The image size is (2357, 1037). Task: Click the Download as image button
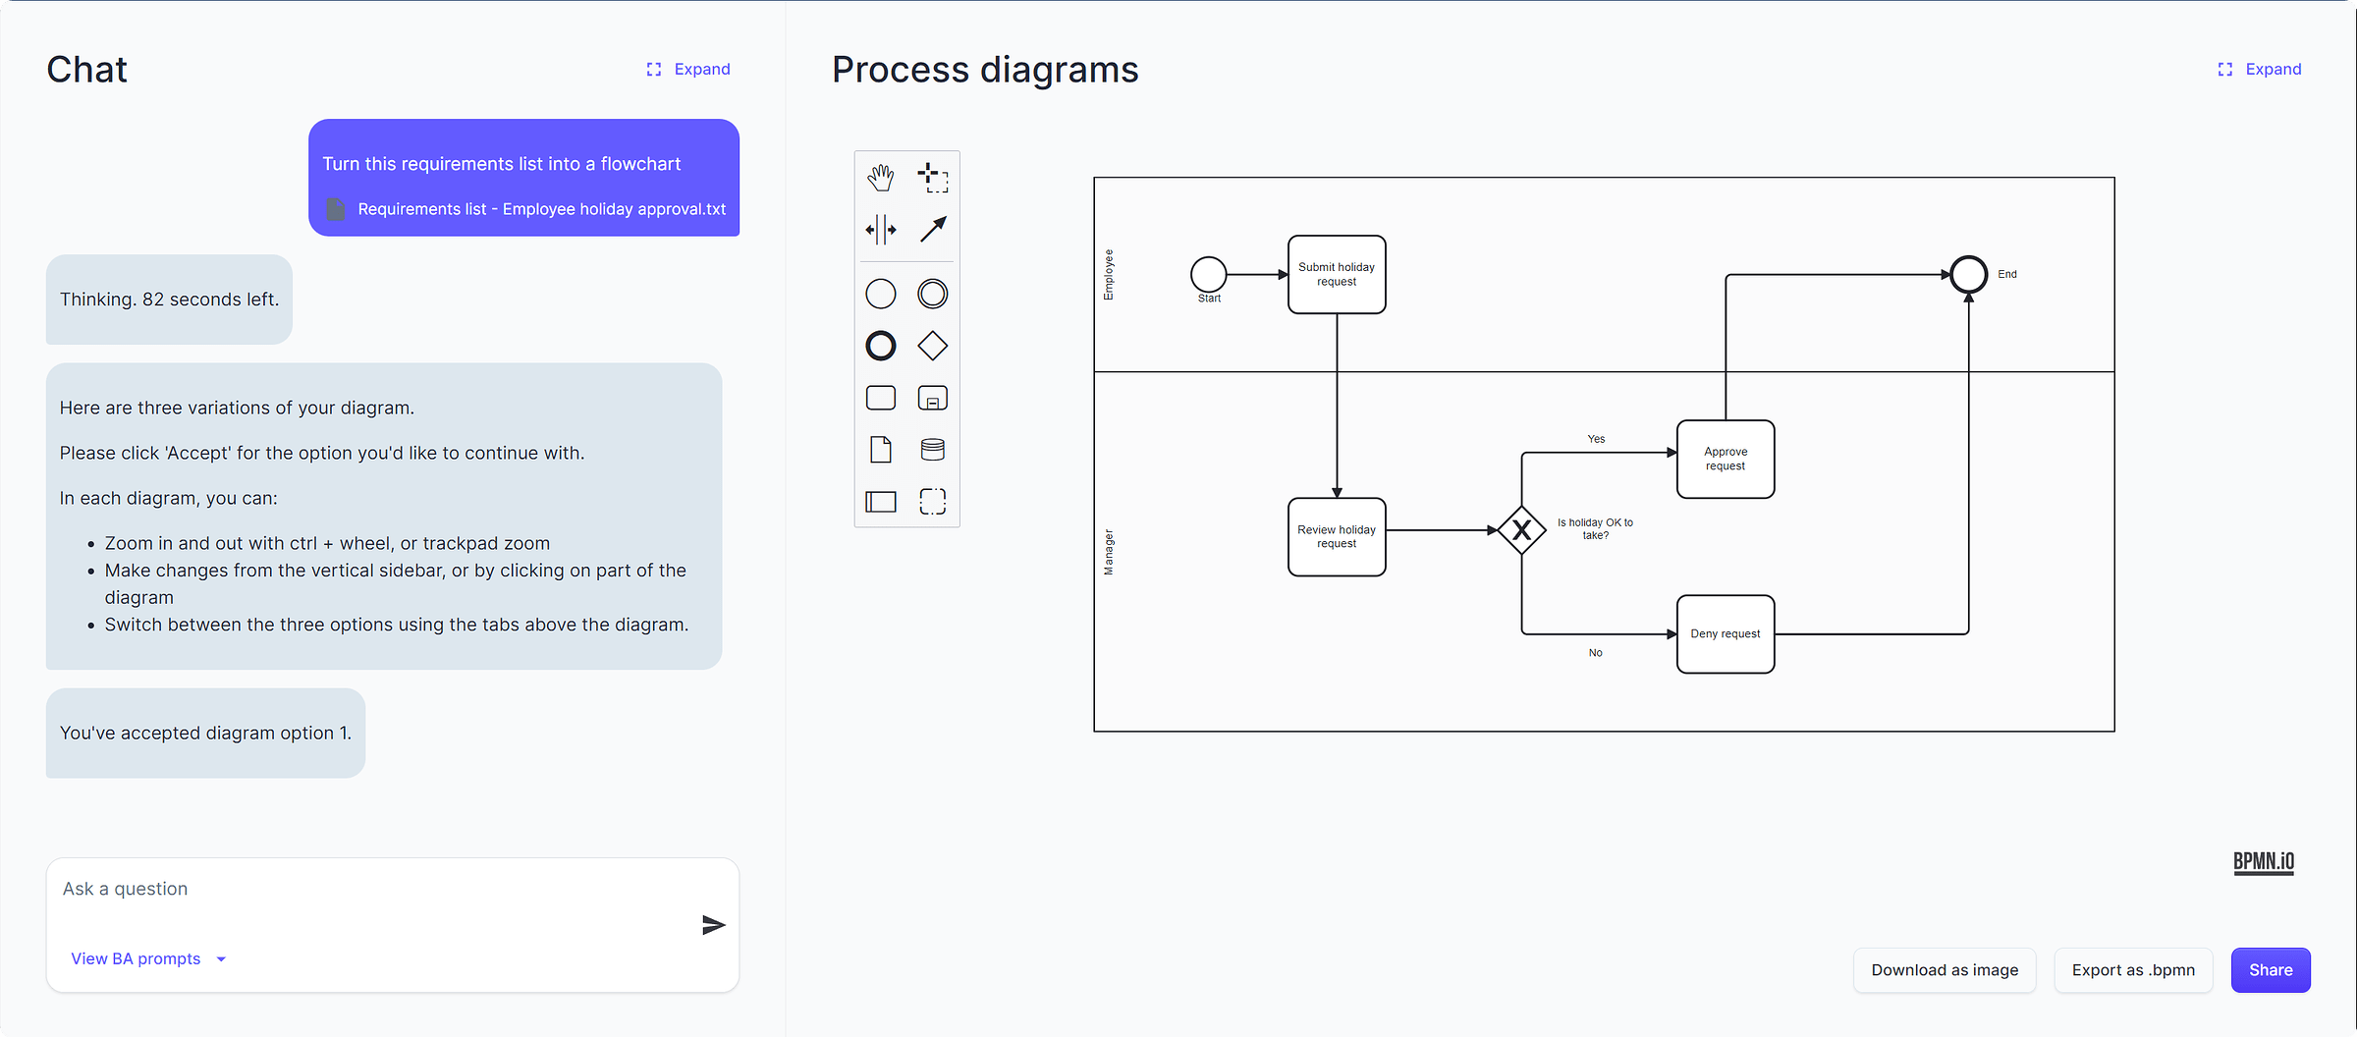click(1944, 970)
